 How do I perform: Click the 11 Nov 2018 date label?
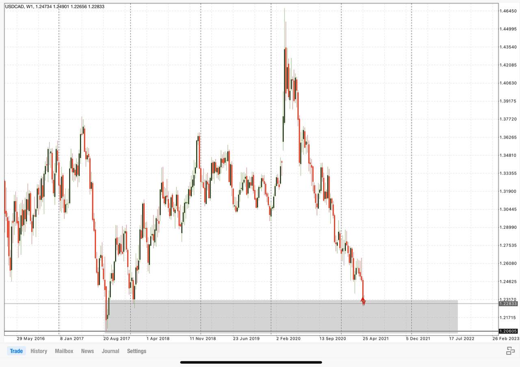(203, 338)
